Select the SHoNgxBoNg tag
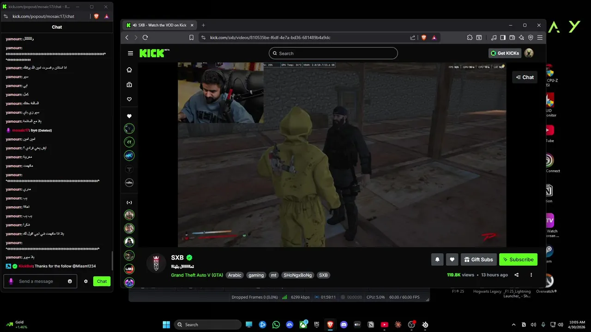Screen dimensions: 591x332 [298, 275]
